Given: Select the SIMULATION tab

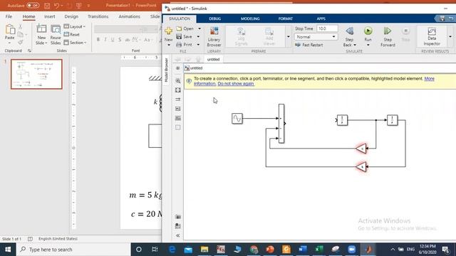Looking at the screenshot, I should pos(180,18).
